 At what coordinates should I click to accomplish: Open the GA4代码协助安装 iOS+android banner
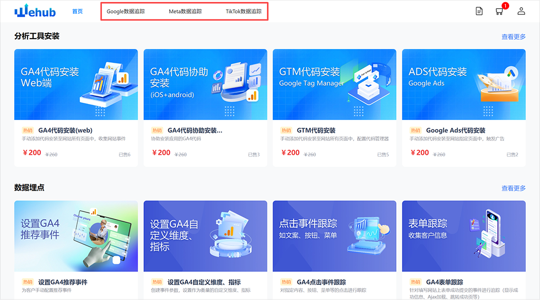tap(205, 84)
